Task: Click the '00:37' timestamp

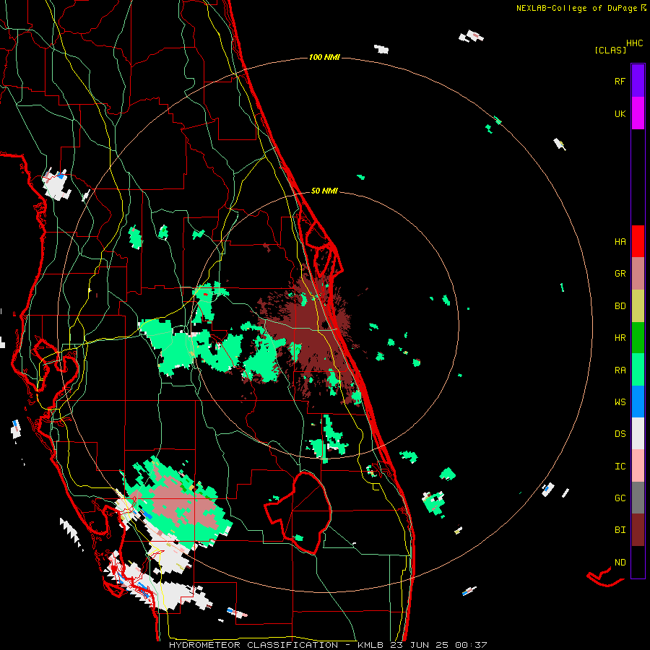Action: click(x=470, y=645)
